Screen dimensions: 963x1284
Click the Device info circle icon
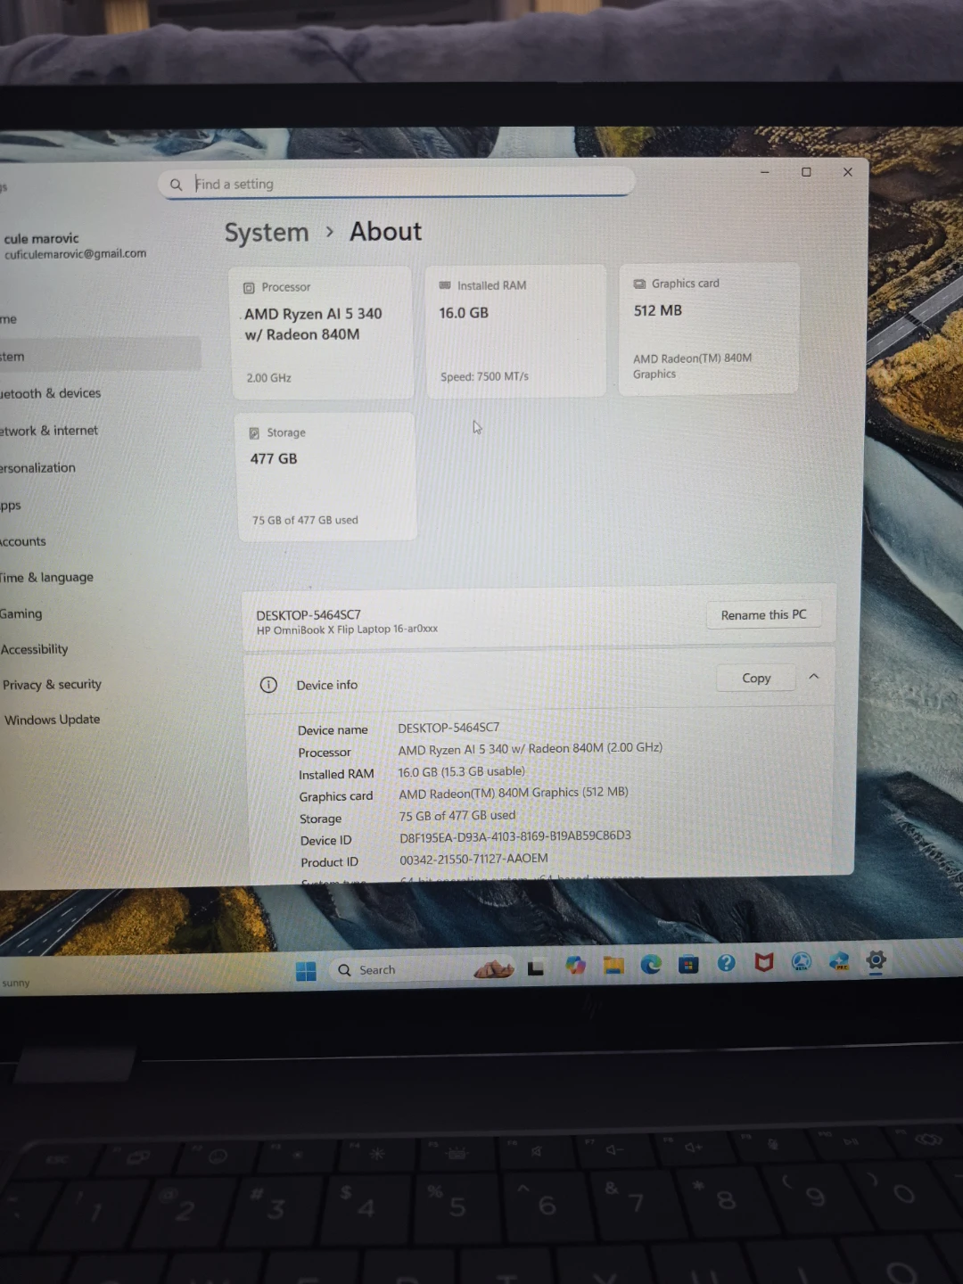[268, 685]
